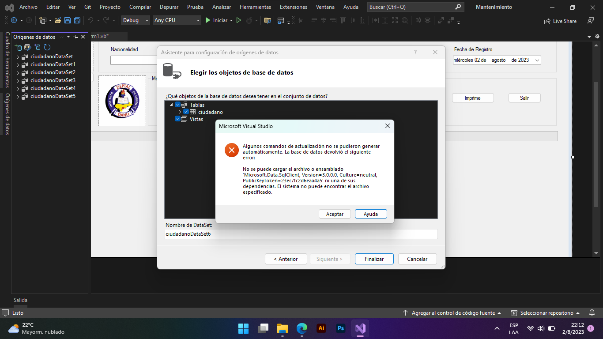Click the single-disk Save icon
Viewport: 603px width, 339px height.
click(x=68, y=20)
